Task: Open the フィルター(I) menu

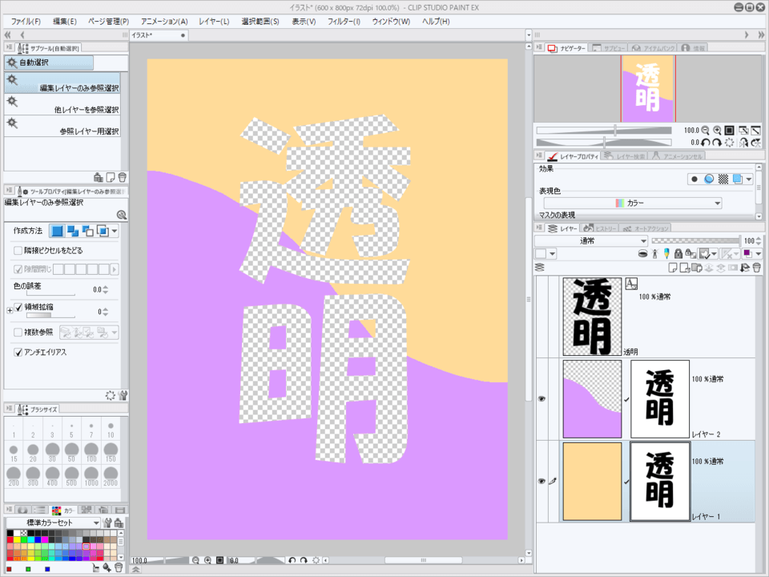Action: click(344, 21)
